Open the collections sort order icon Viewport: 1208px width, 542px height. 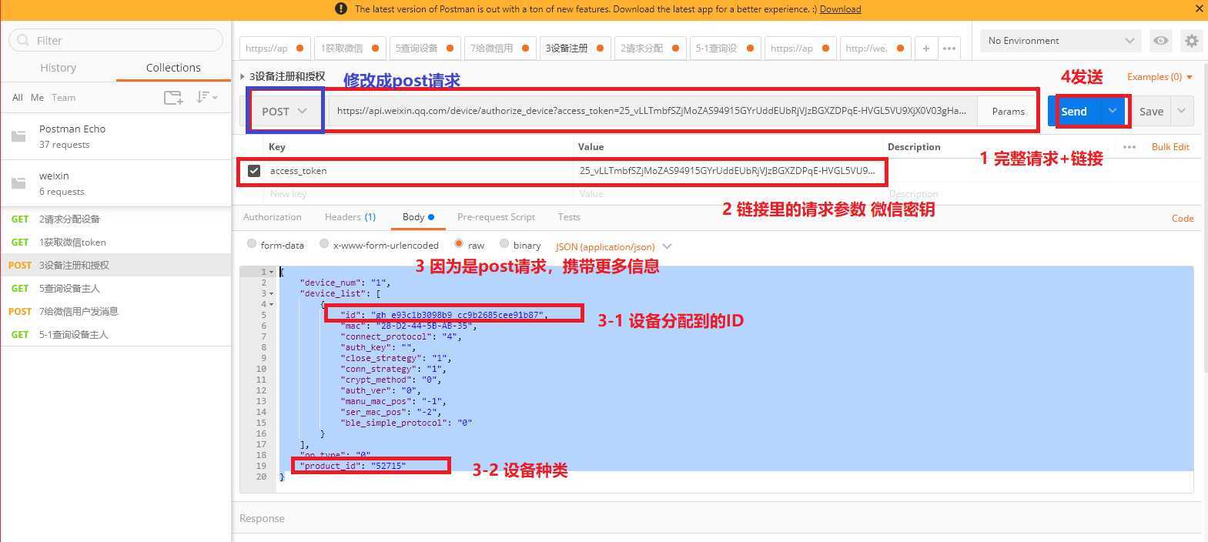pyautogui.click(x=206, y=97)
